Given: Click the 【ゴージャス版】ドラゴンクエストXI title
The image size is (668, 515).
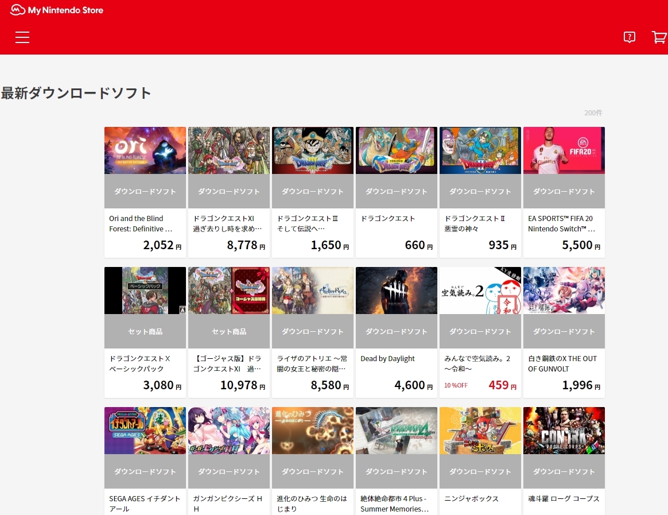Looking at the screenshot, I should 227,363.
